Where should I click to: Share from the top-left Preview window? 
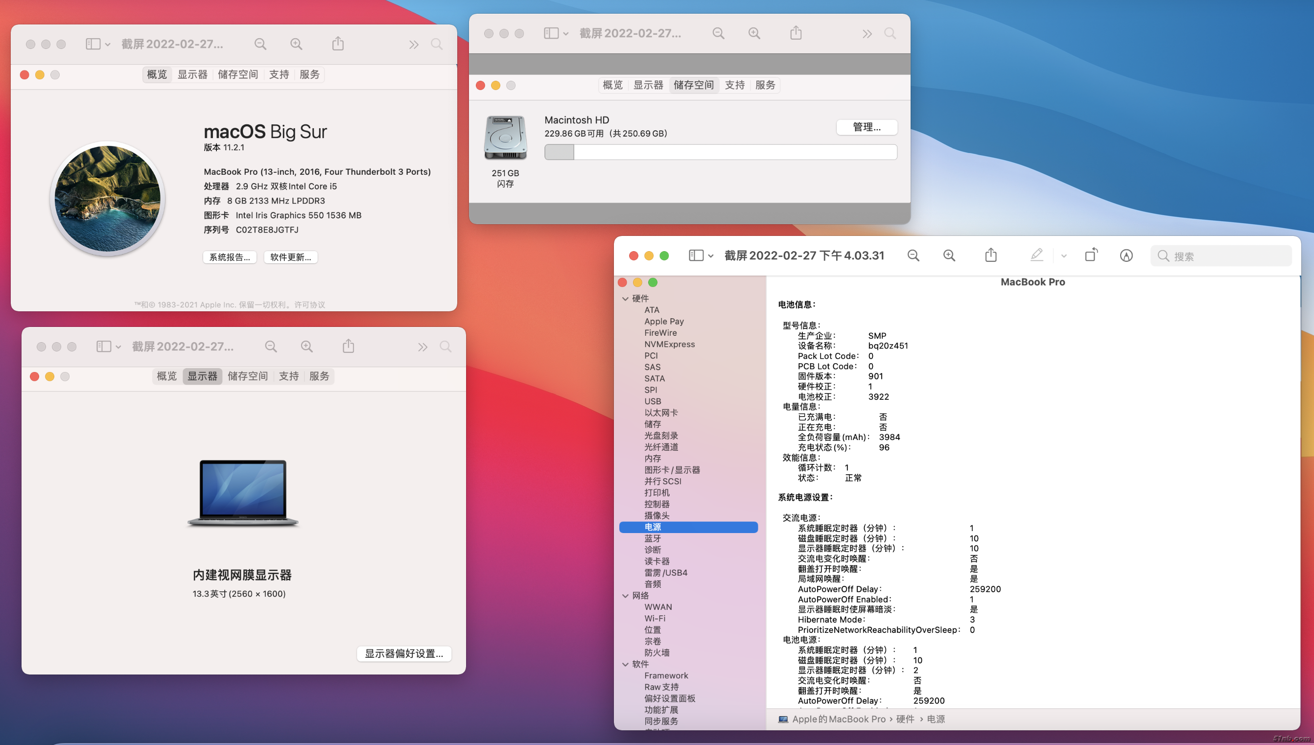click(x=338, y=44)
